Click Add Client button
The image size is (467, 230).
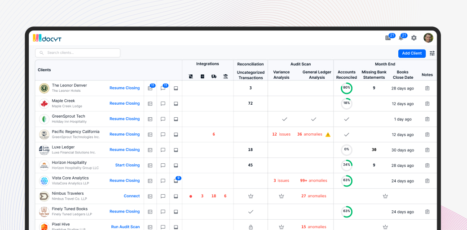[411, 53]
